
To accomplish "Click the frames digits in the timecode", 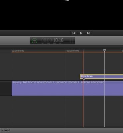I will click(61, 40).
